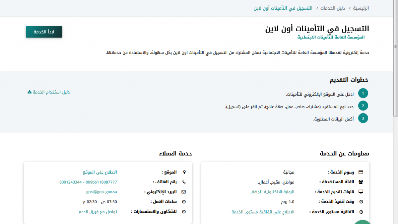Open البوابة الالكترونية للجهة link

tap(273, 192)
